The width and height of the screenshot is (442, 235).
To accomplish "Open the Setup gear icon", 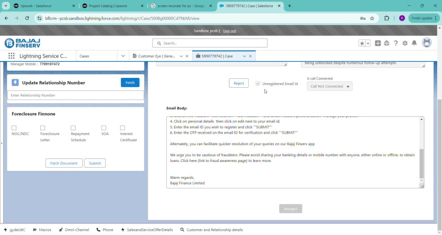I will click(x=405, y=43).
